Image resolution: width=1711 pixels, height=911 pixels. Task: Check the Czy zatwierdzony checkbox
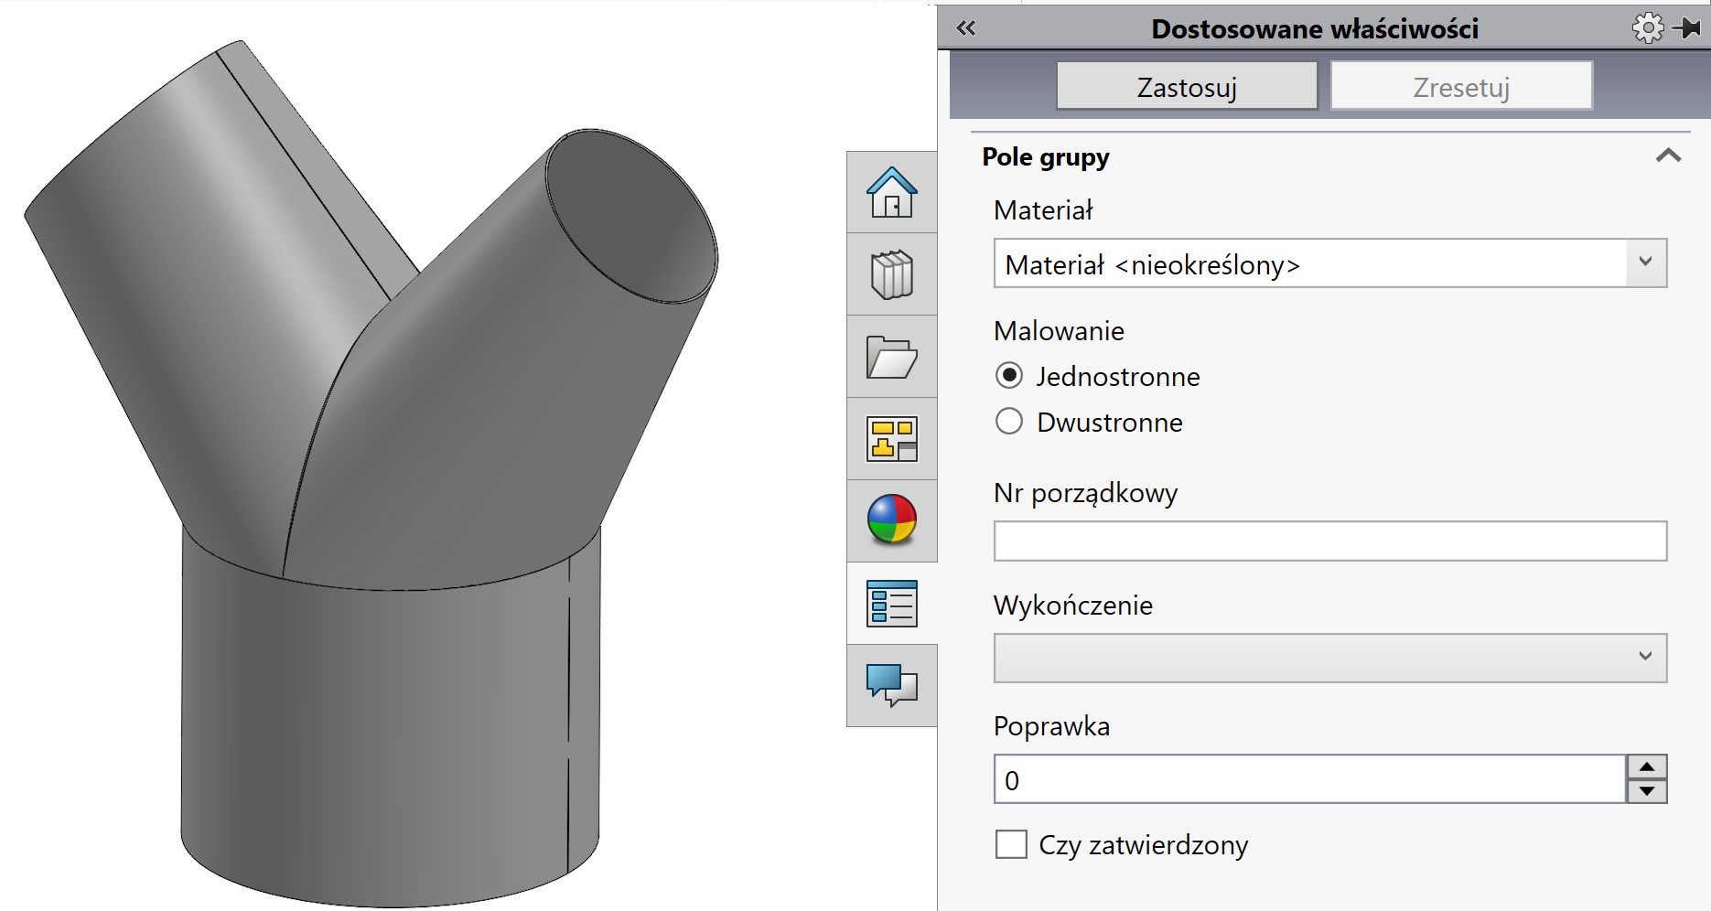[1011, 845]
